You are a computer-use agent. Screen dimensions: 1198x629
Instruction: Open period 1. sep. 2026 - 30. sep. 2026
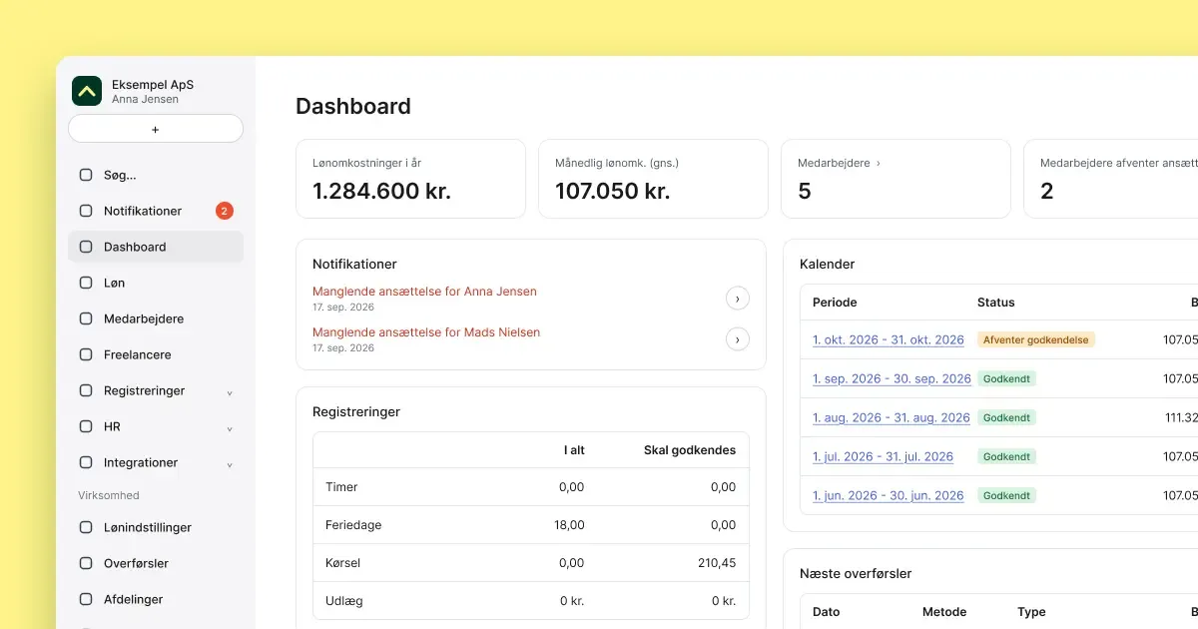point(892,378)
